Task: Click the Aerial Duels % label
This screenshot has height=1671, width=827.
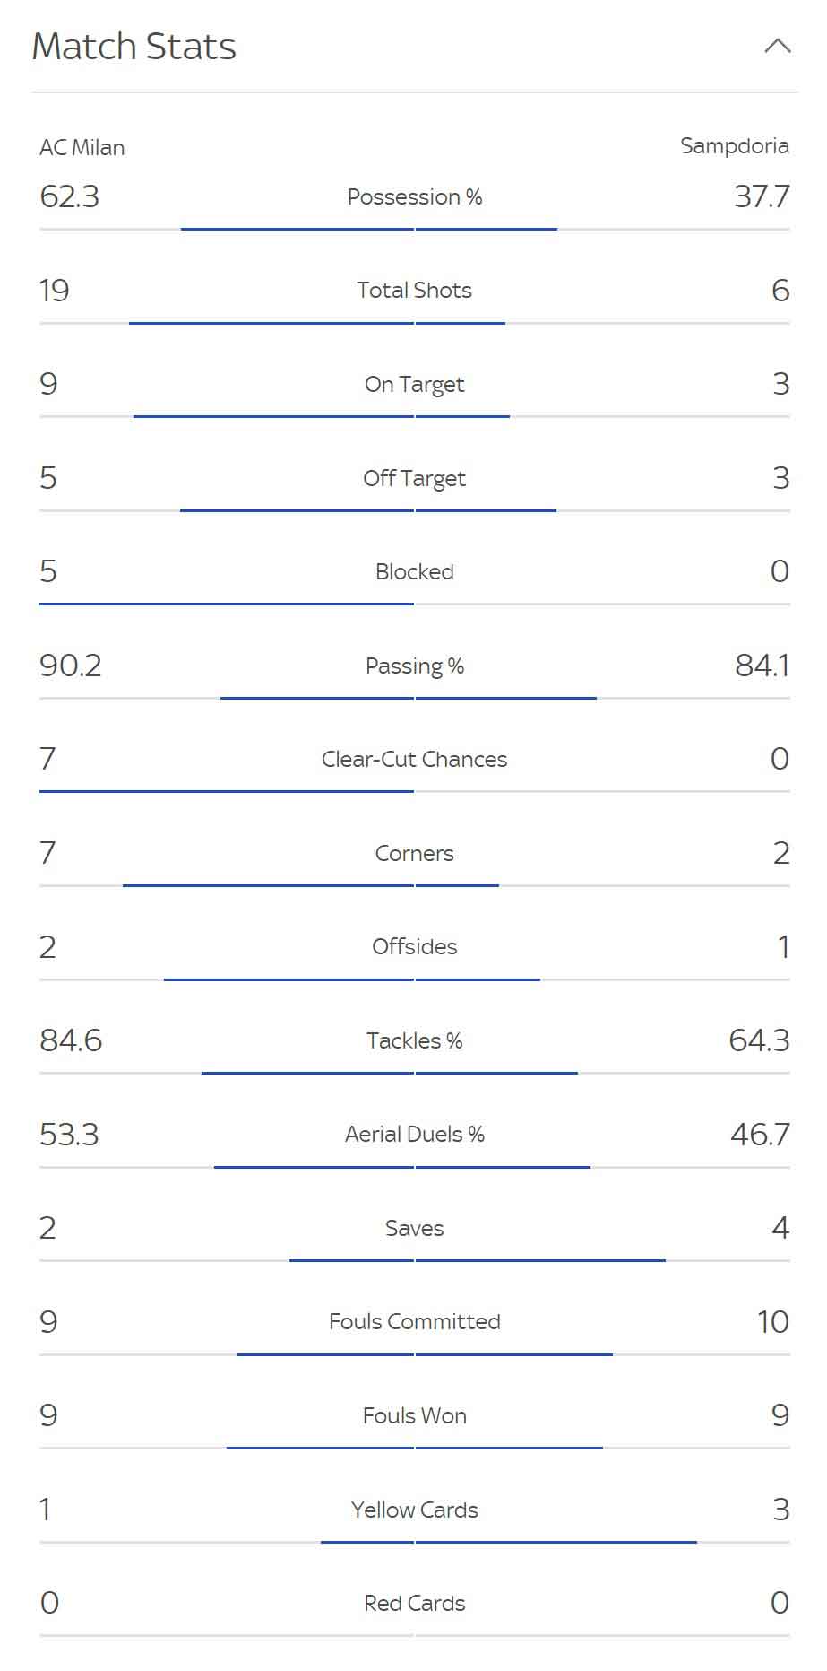Action: [415, 1135]
